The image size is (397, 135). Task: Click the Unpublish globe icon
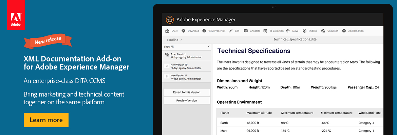pyautogui.click(x=323, y=31)
